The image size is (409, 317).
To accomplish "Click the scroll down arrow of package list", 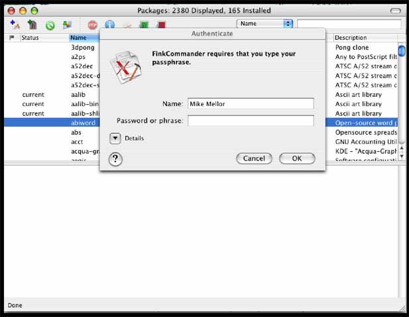I will pyautogui.click(x=402, y=156).
